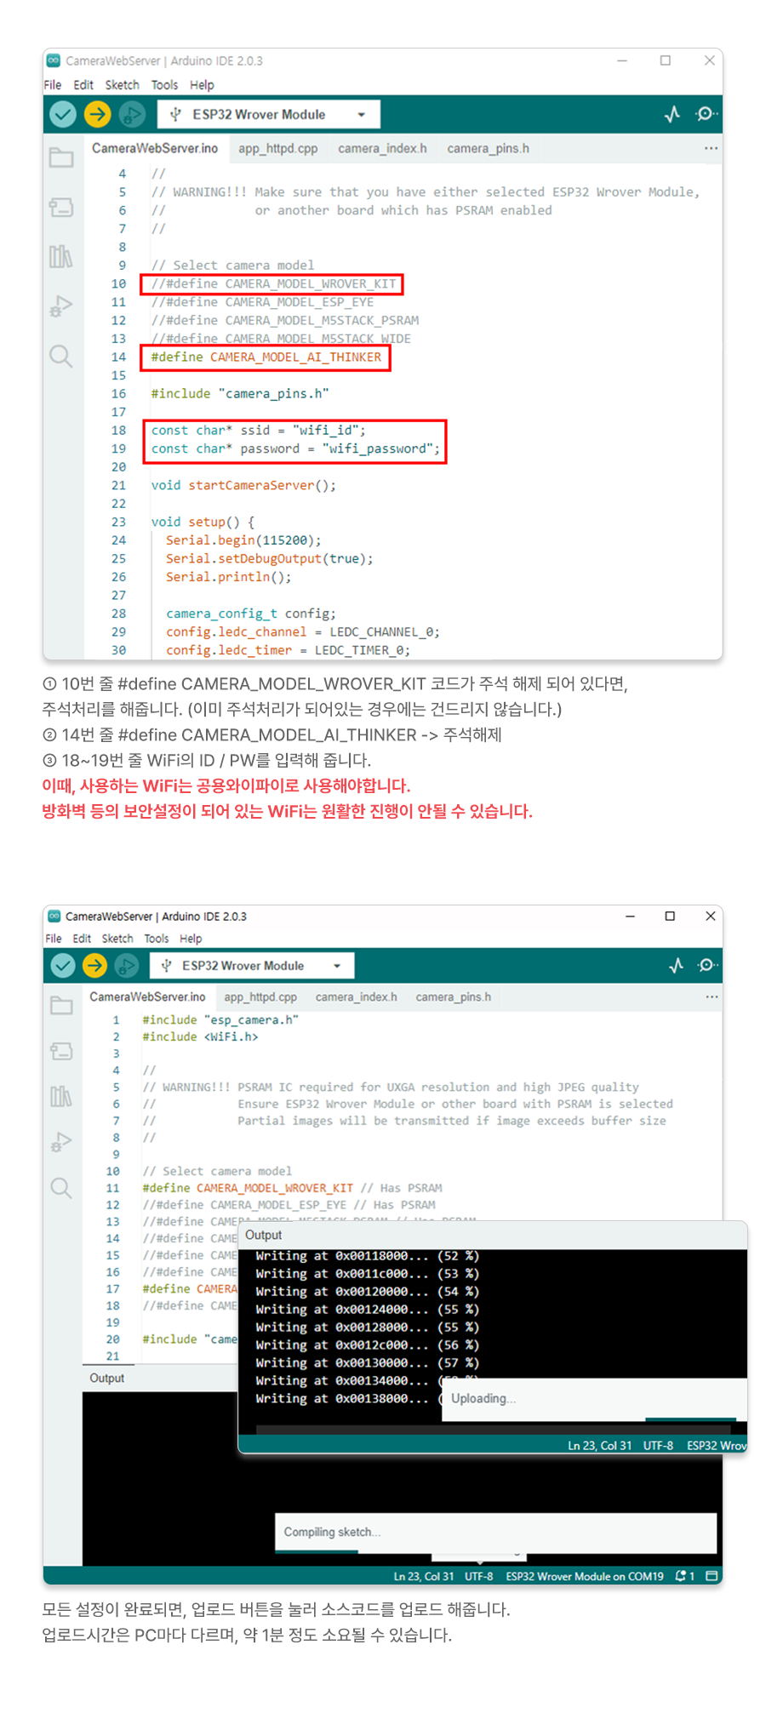Open the Sketch menu in lower window
Image resolution: width=766 pixels, height=1736 pixels.
tap(117, 939)
